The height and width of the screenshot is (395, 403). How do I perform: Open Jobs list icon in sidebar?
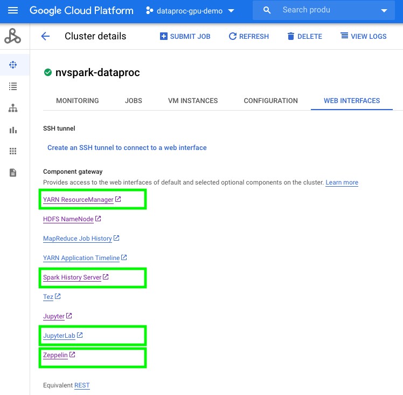pyautogui.click(x=13, y=86)
